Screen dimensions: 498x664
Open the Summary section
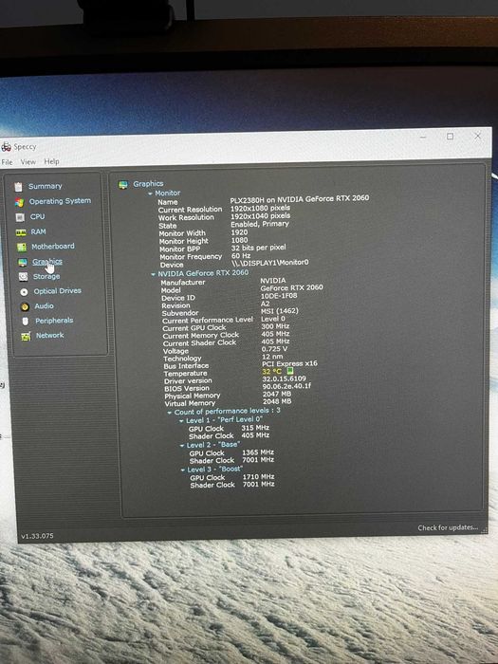tap(46, 186)
